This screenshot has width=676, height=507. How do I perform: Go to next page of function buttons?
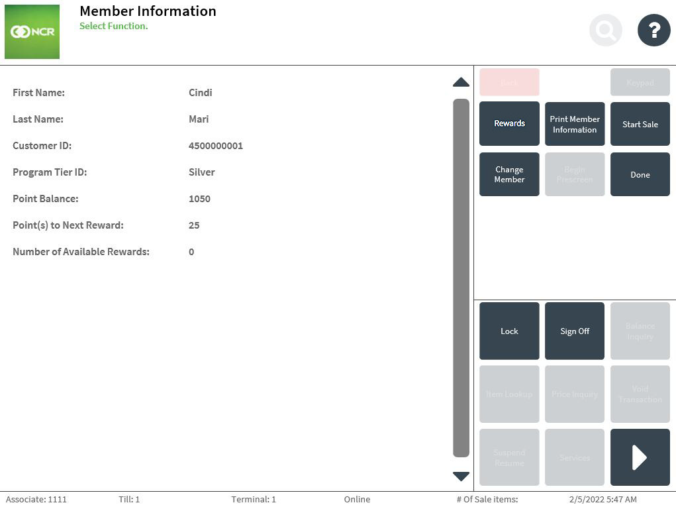[x=640, y=457]
